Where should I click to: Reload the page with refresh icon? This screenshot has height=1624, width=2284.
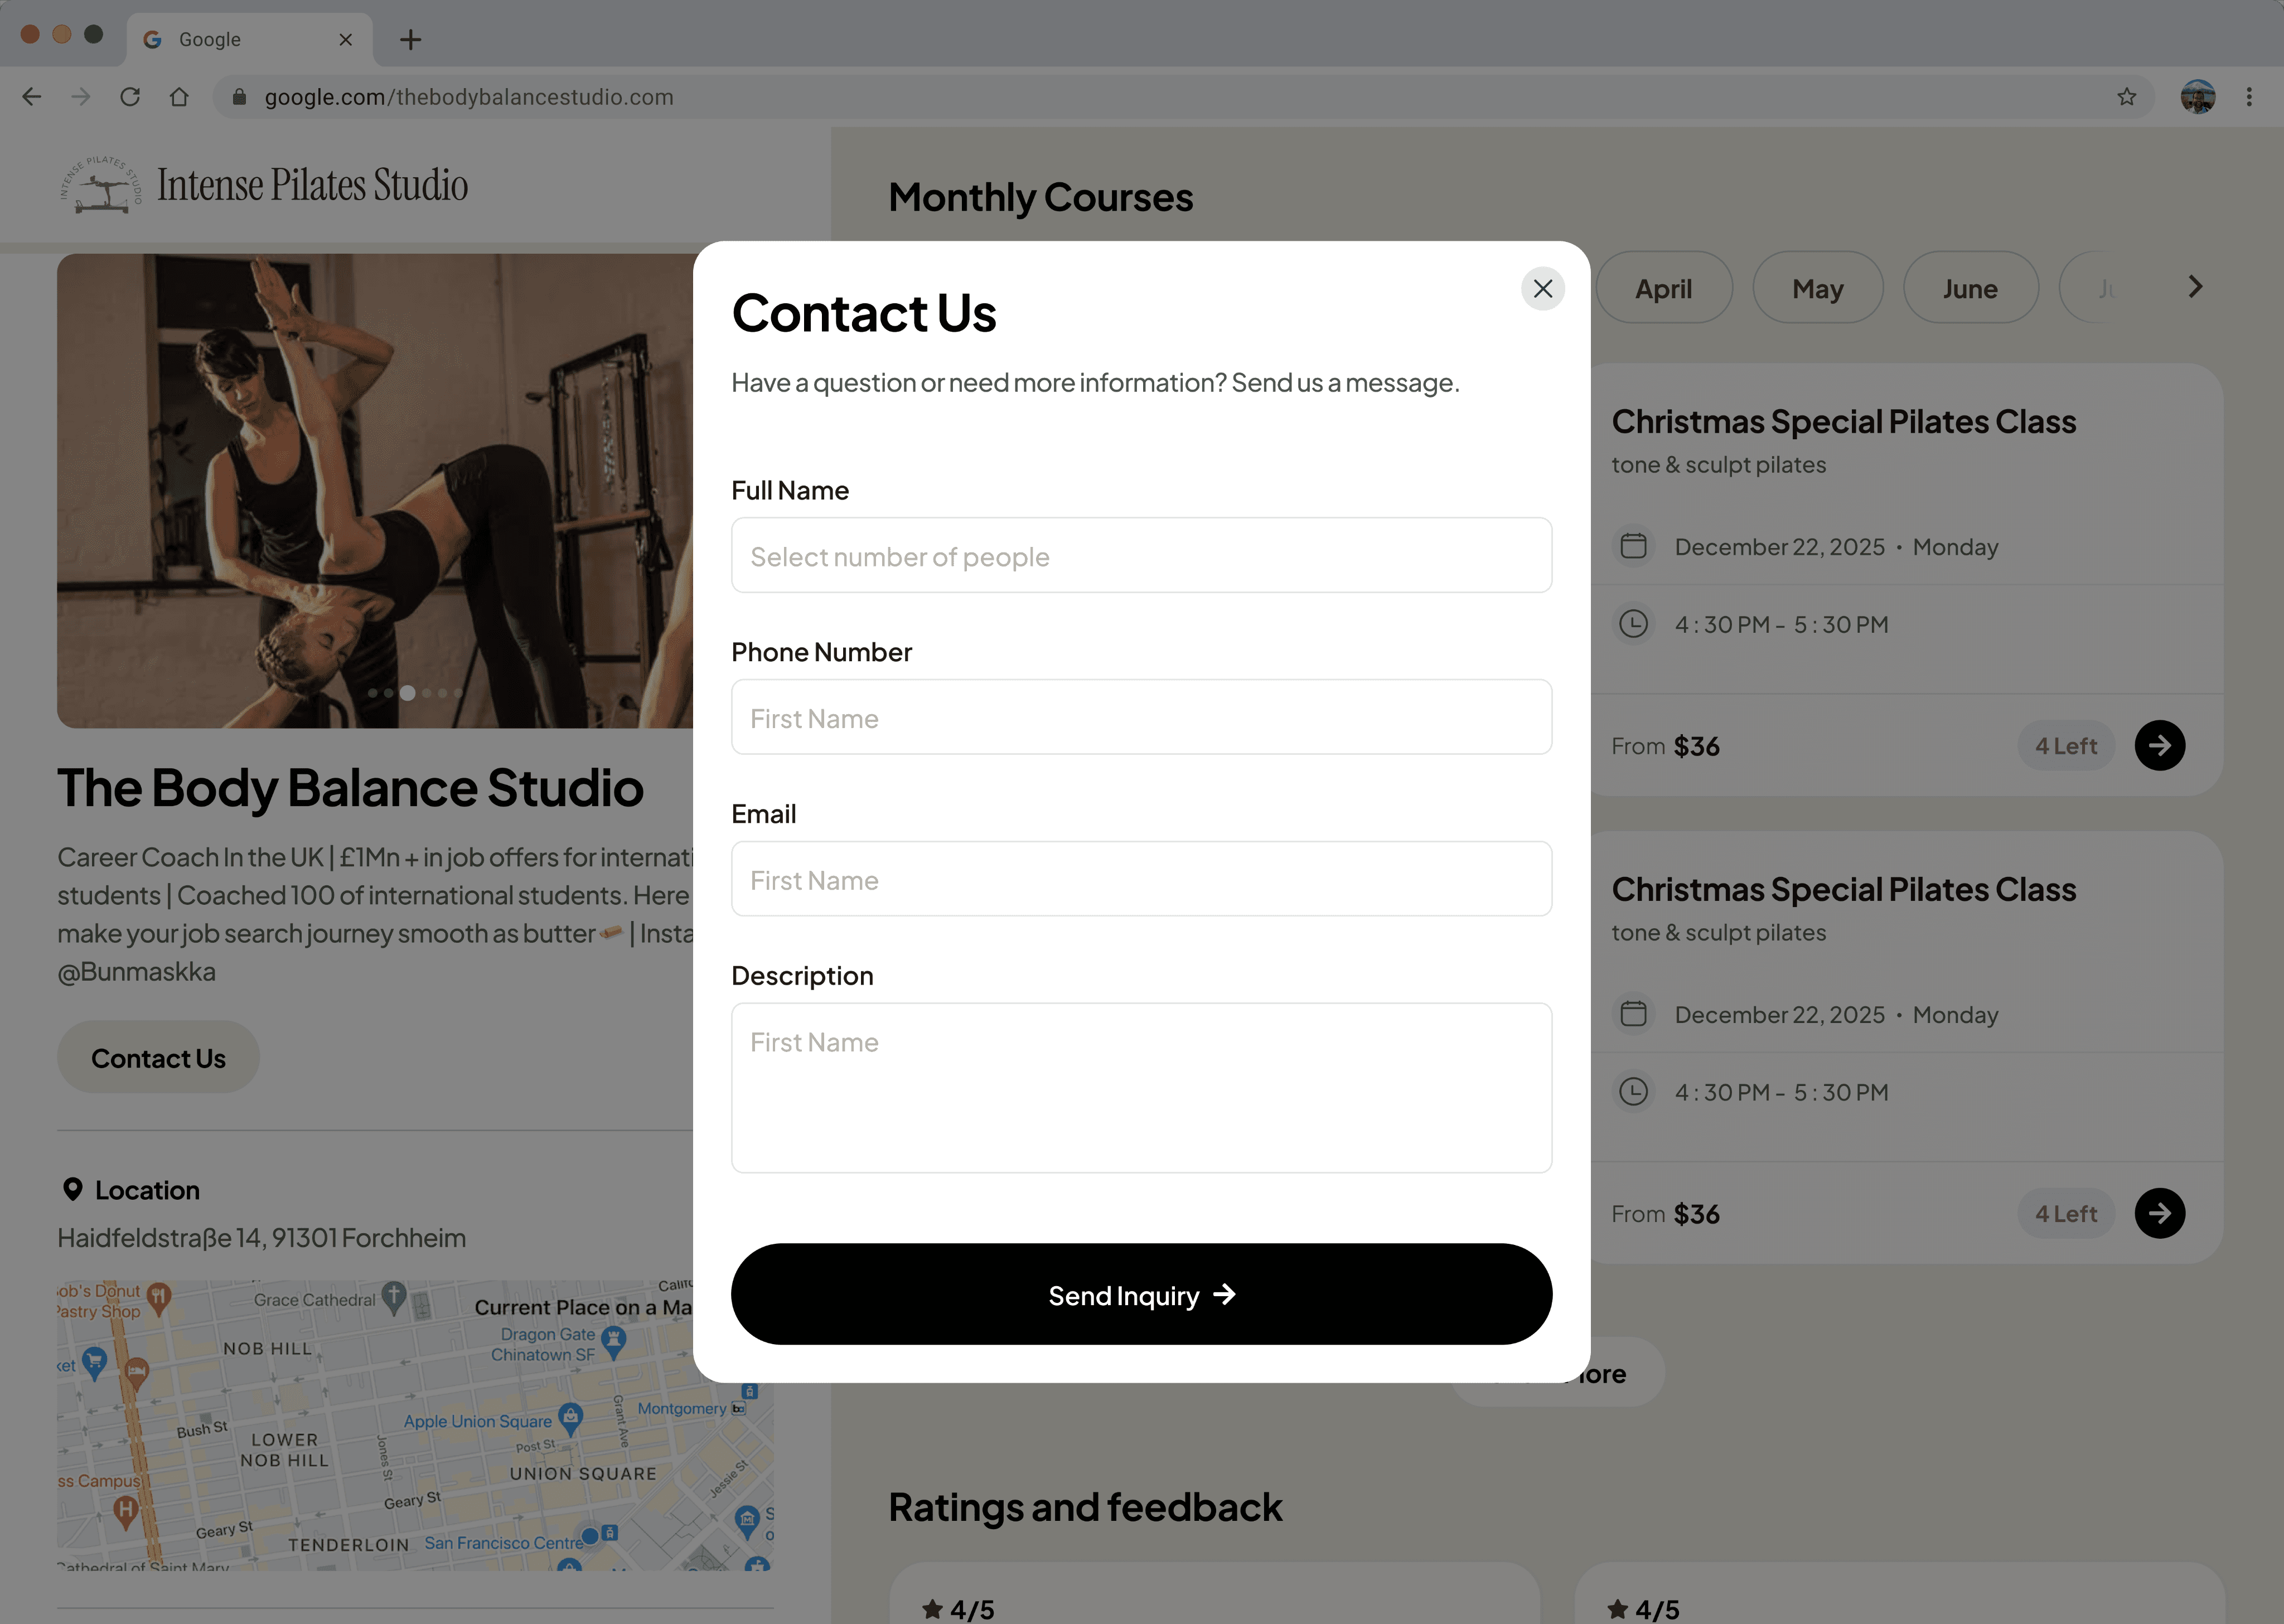click(x=130, y=97)
